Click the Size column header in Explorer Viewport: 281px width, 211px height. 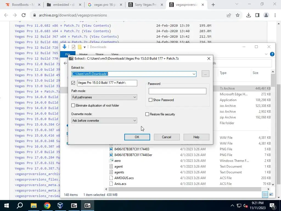point(255,73)
